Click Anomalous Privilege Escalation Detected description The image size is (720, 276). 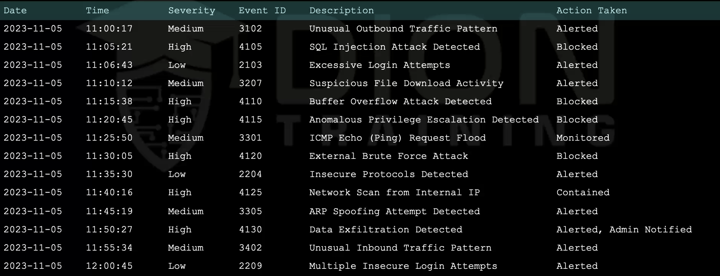(424, 120)
